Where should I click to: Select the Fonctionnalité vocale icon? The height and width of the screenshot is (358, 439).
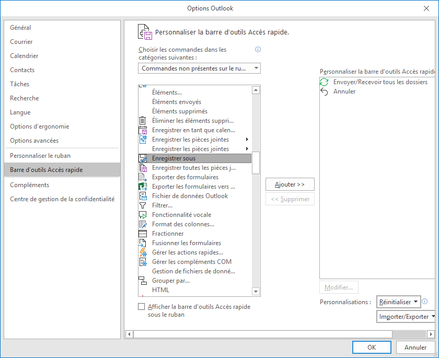143,215
